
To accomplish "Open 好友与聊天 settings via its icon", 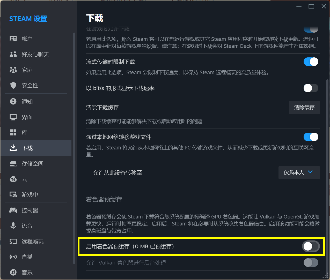I will pos(13,54).
